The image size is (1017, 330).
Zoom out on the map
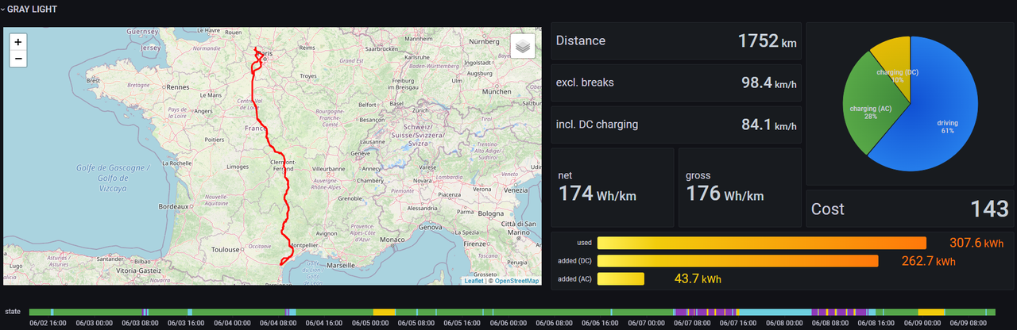[18, 59]
